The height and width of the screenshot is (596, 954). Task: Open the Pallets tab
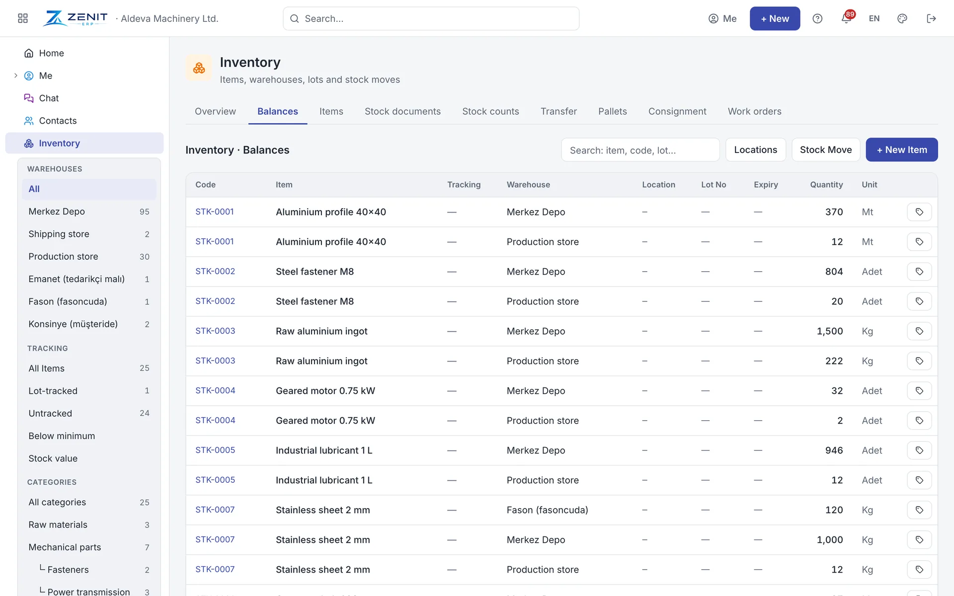click(x=612, y=111)
